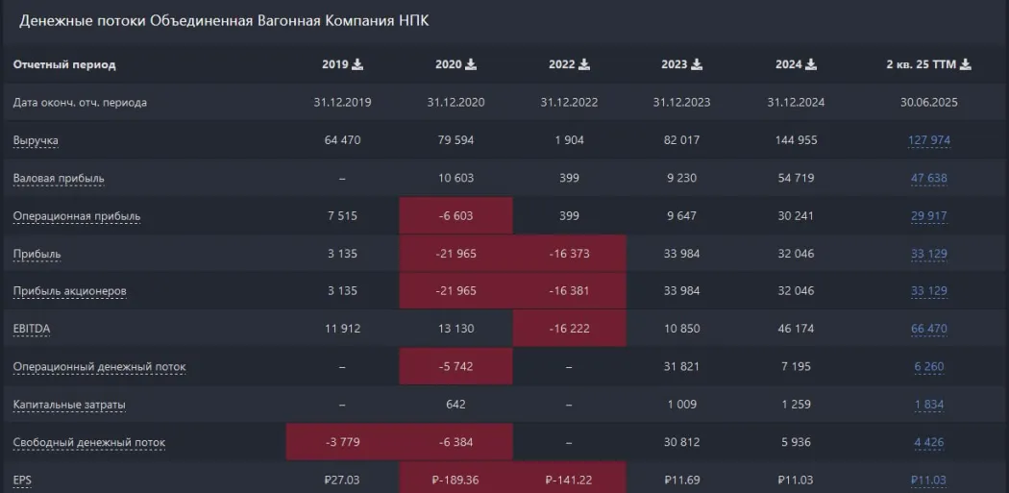The image size is (1009, 493).
Task: Click TTM gross profit value 47 638
Action: pos(928,179)
